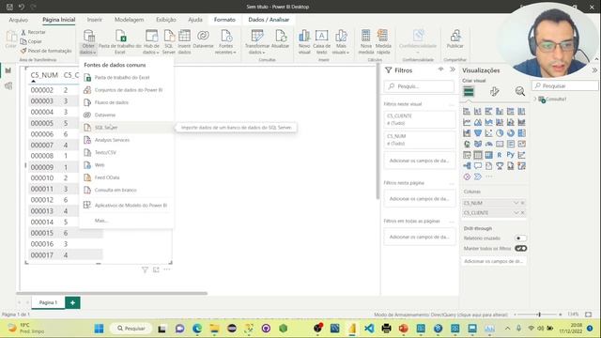Toggle Manter todos os filtros switch
601x338 pixels.
520,249
